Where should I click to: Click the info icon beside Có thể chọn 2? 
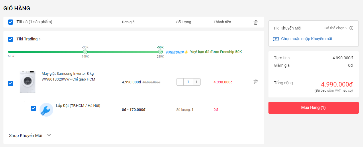(x=352, y=28)
